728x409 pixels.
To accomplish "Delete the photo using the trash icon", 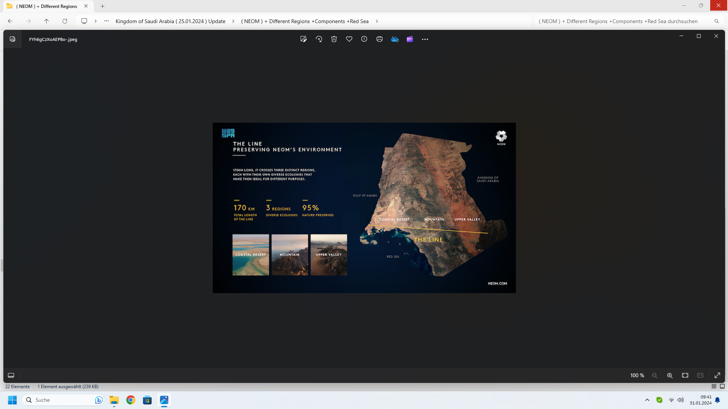I will pos(334,39).
